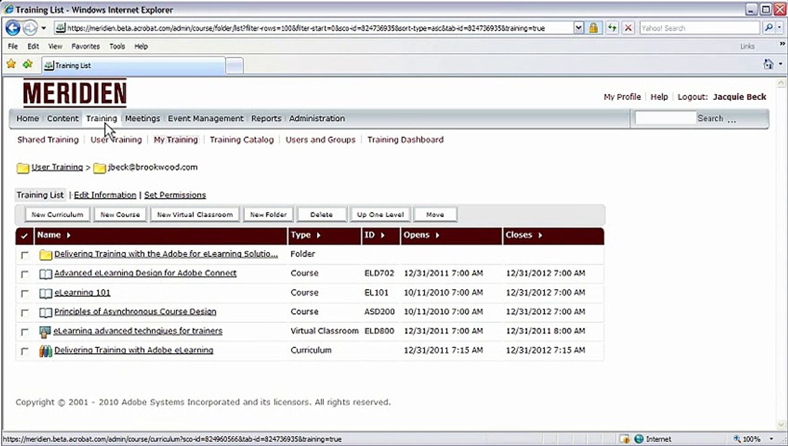Click the Favorites star icon
This screenshot has width=788, height=446.
point(11,64)
